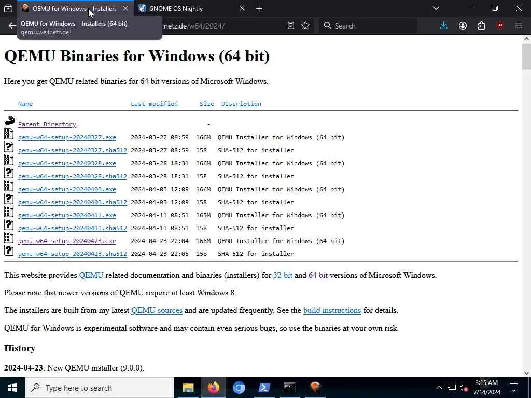Sort listing by Last modified column
Image resolution: width=531 pixels, height=398 pixels.
[x=154, y=104]
